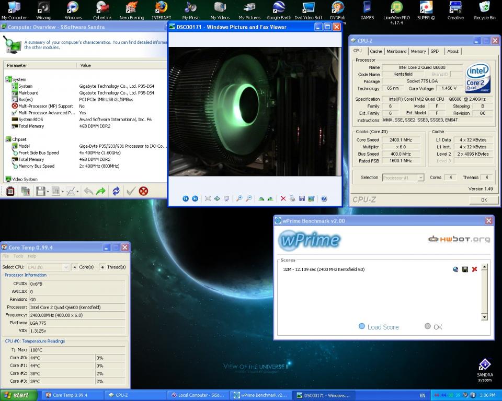Open the Select CPU dropdown in Core Temp
Viewport: 502px width, 401px height.
tap(66, 267)
